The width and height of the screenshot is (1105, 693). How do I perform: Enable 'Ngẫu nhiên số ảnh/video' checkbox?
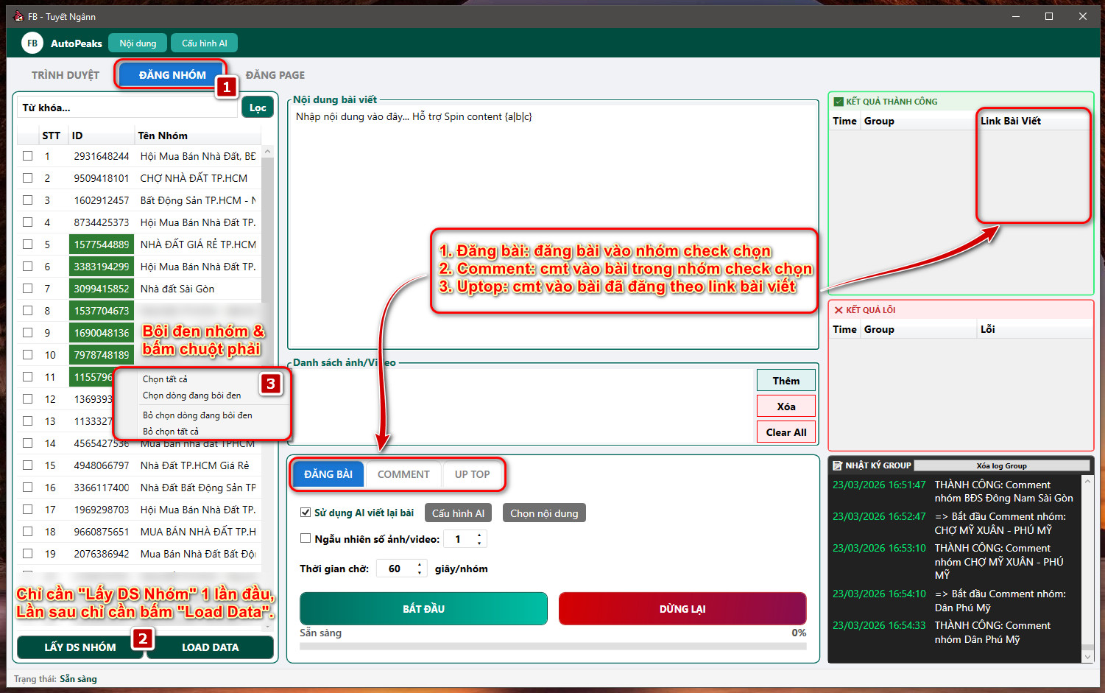[306, 538]
